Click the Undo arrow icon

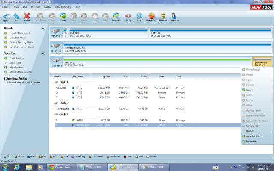pyautogui.click(x=16, y=16)
